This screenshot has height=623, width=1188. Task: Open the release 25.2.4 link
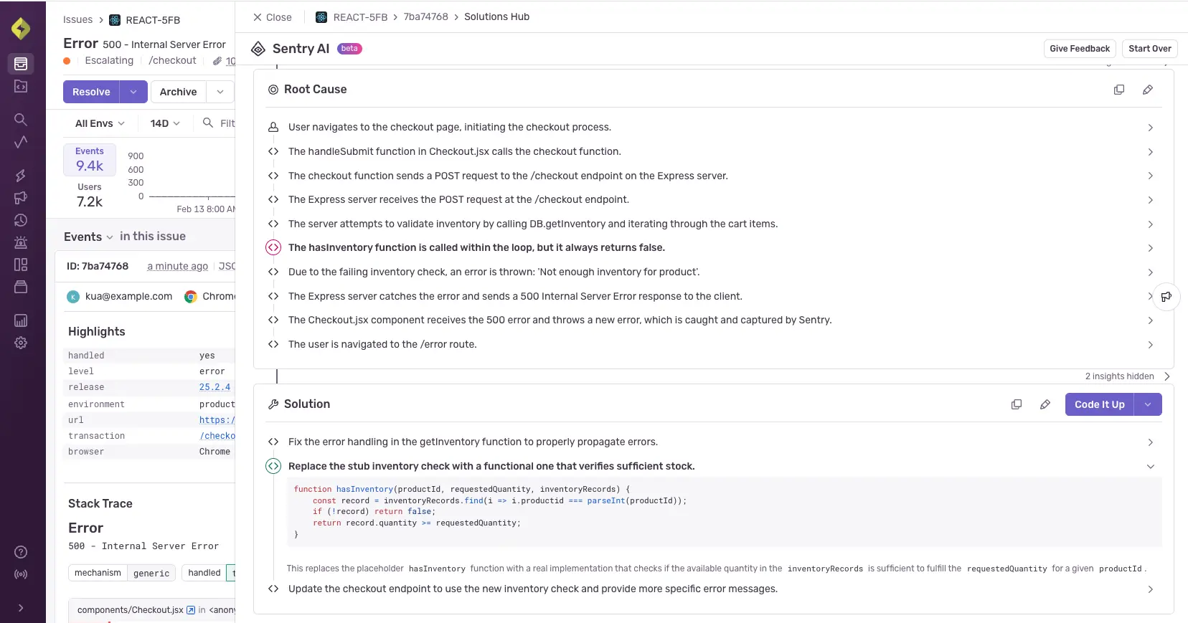pos(214,387)
